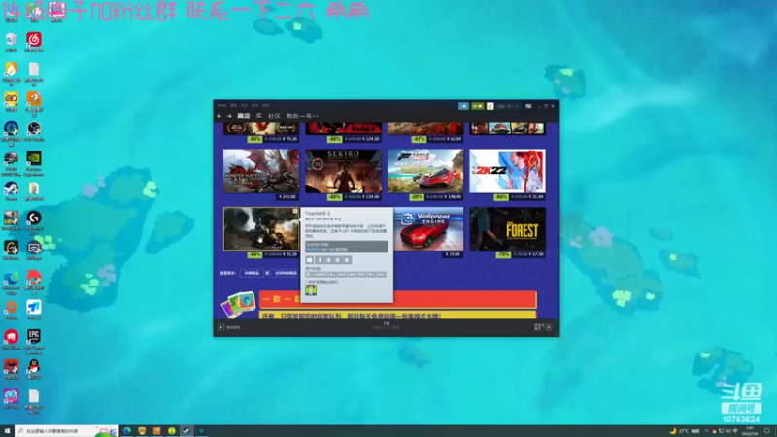The height and width of the screenshot is (437, 777).
Task: Expand the username dropdown in Steam's nav bar
Action: (x=302, y=116)
